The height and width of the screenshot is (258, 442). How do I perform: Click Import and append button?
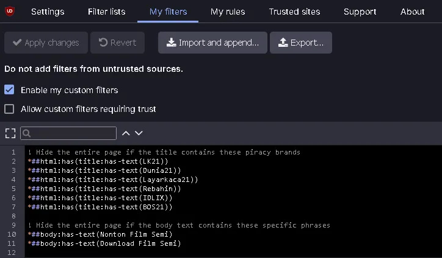[x=212, y=43]
